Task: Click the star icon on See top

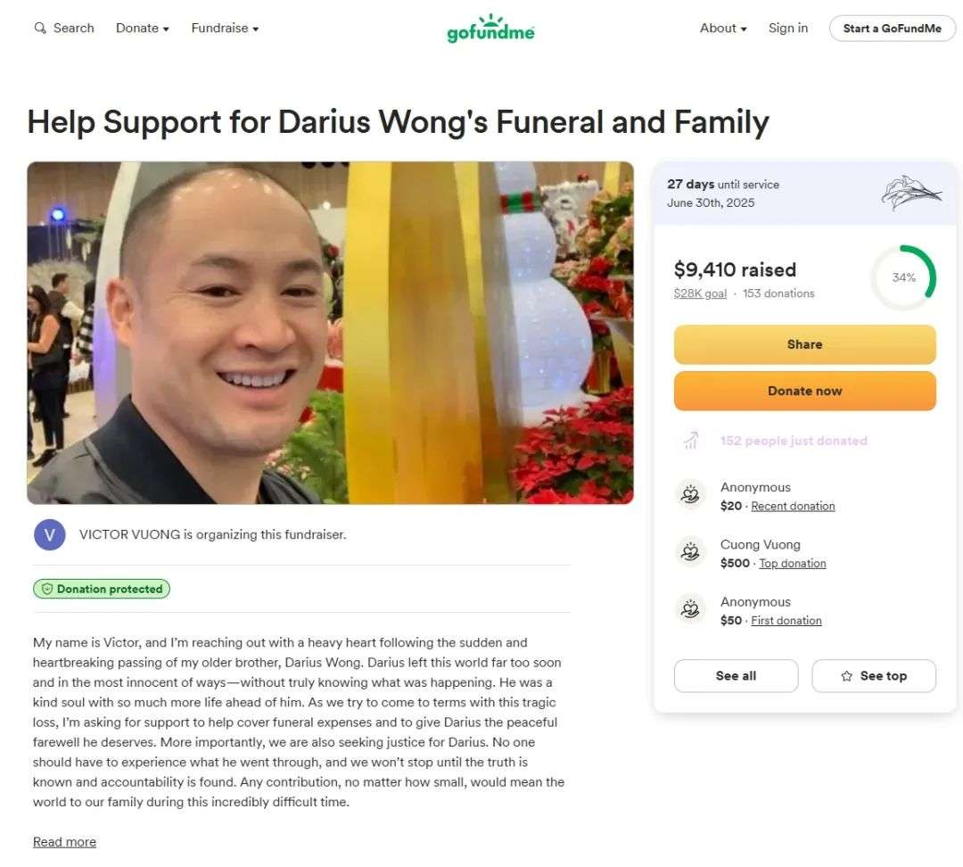Action: (x=847, y=676)
